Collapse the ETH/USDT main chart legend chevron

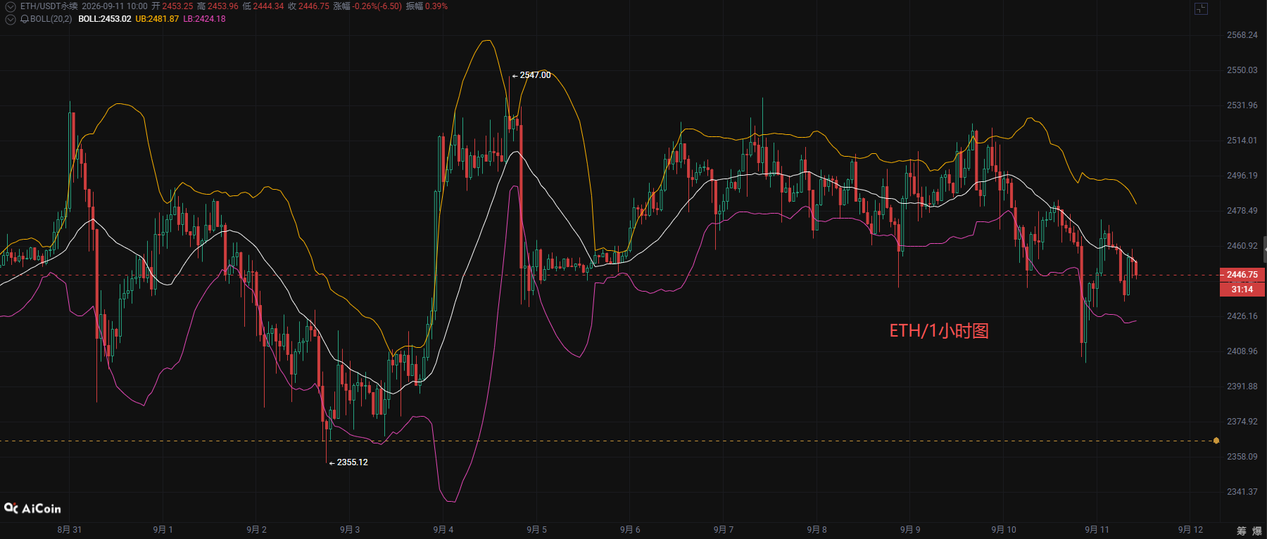[x=10, y=6]
